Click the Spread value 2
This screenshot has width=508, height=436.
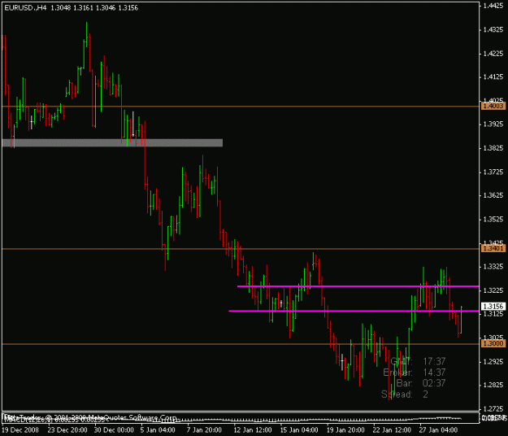click(425, 395)
